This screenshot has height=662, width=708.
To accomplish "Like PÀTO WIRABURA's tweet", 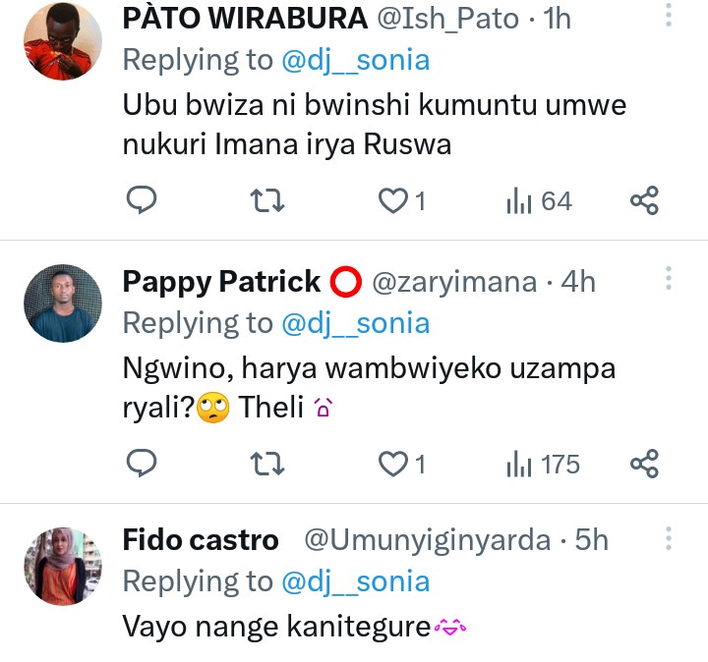I will (x=393, y=201).
